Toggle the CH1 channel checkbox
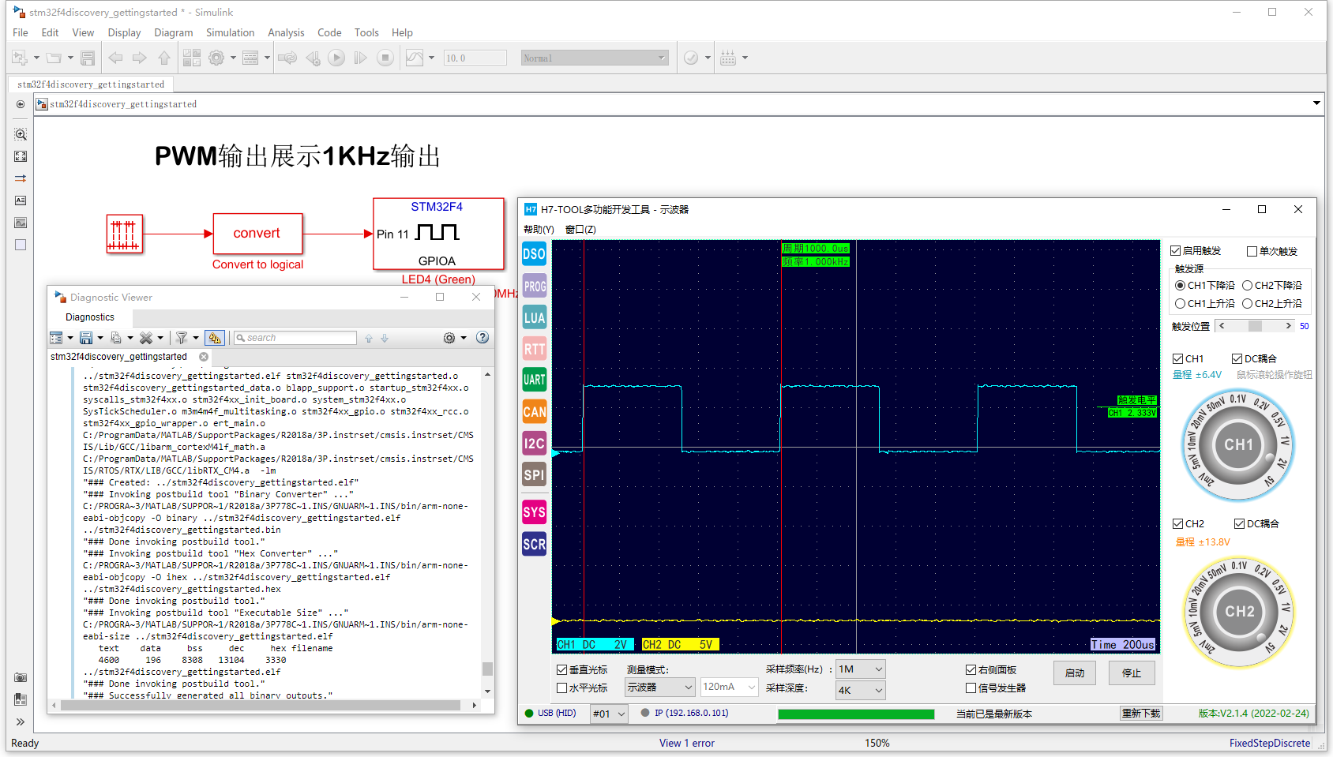The height and width of the screenshot is (757, 1333). pos(1177,358)
